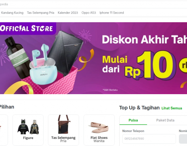Viewport: 187px width, 146px height.
Task: Search the Kandang Kucing suggestion
Action: tap(12, 13)
